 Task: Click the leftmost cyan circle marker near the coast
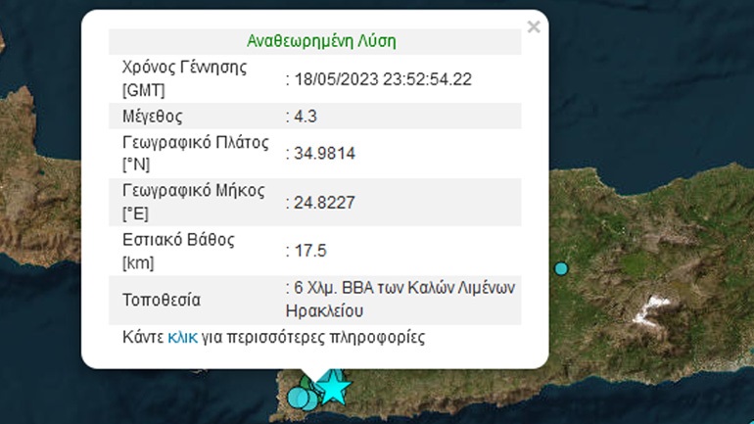point(297,397)
